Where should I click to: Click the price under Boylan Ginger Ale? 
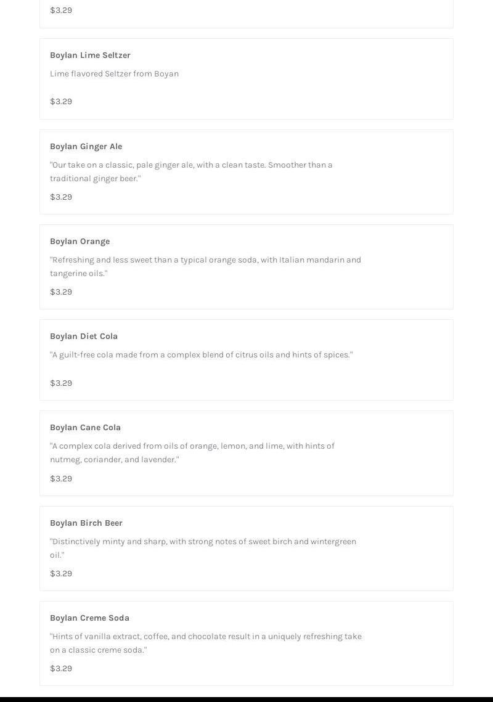tap(61, 197)
